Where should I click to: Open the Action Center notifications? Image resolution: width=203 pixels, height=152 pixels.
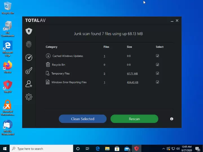click(198, 149)
